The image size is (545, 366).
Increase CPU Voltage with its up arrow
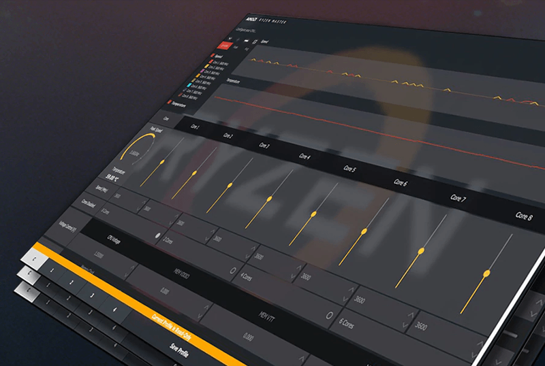point(132,267)
